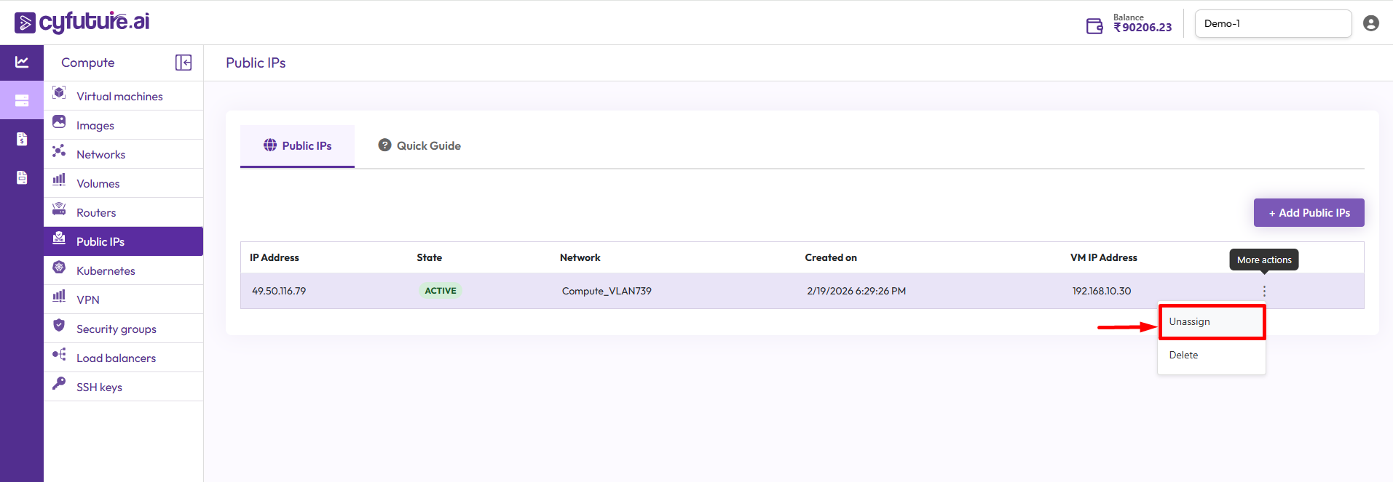The image size is (1393, 482).
Task: Select the Public IPs tab
Action: (297, 146)
